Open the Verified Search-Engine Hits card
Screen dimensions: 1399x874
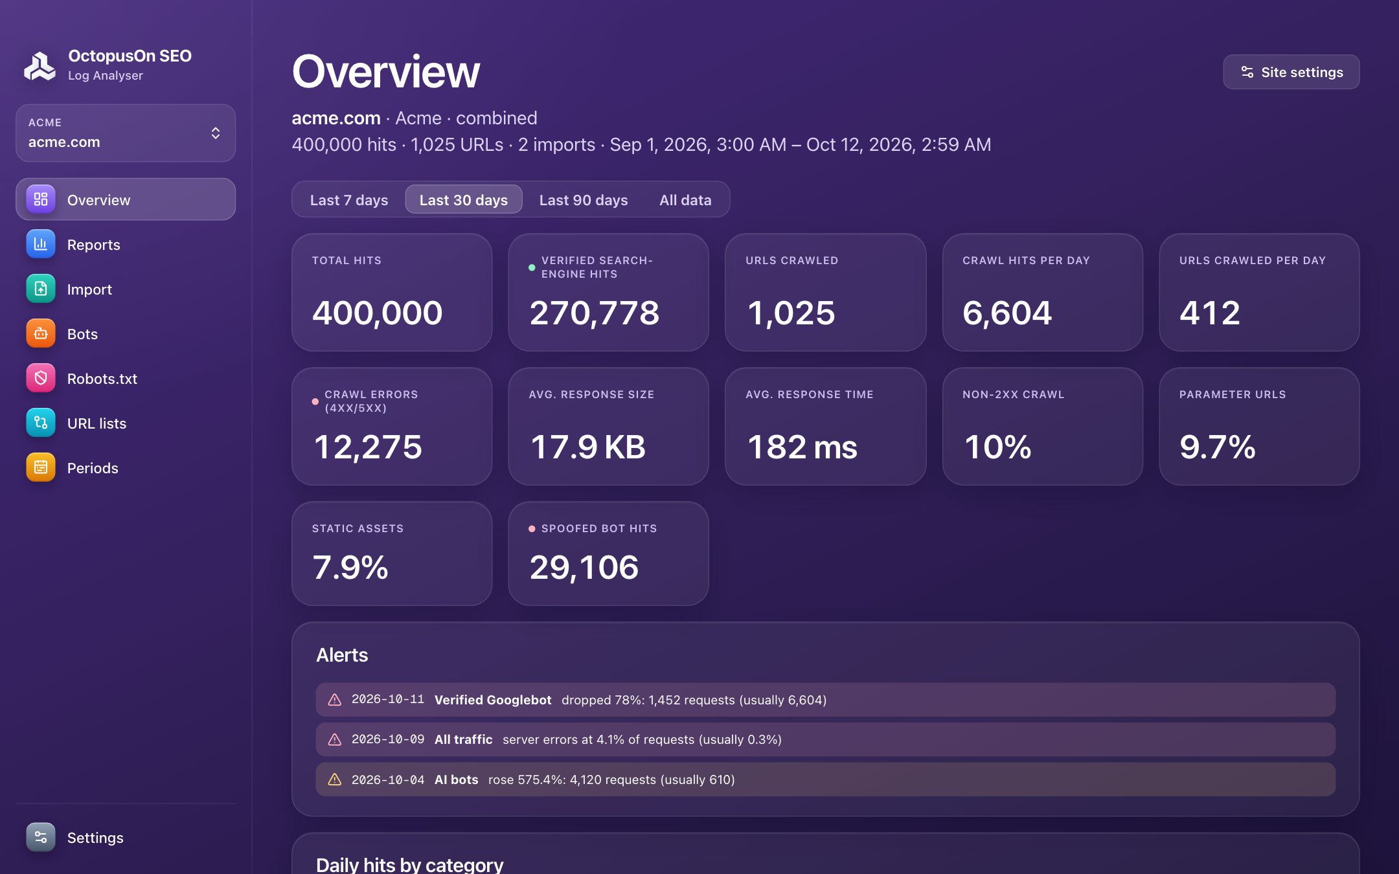(608, 292)
